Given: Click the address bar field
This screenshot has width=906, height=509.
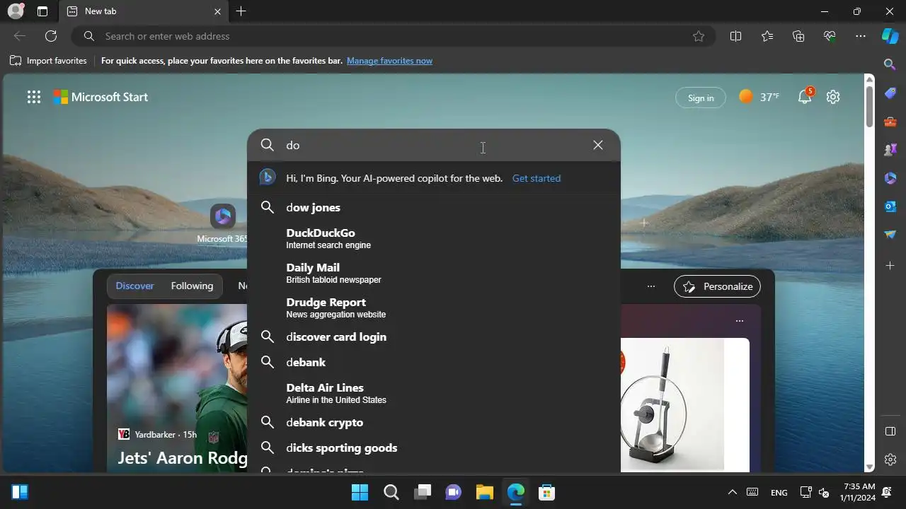Looking at the screenshot, I should click(393, 36).
